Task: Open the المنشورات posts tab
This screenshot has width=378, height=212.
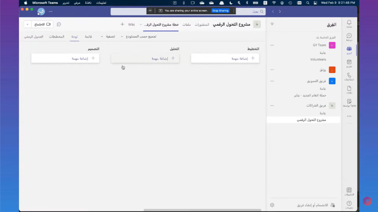Action: pos(202,25)
